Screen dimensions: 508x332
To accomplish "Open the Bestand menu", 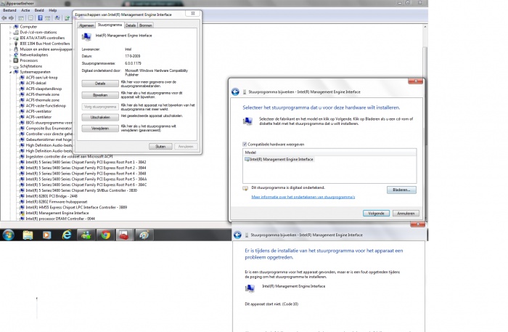I will pos(9,10).
